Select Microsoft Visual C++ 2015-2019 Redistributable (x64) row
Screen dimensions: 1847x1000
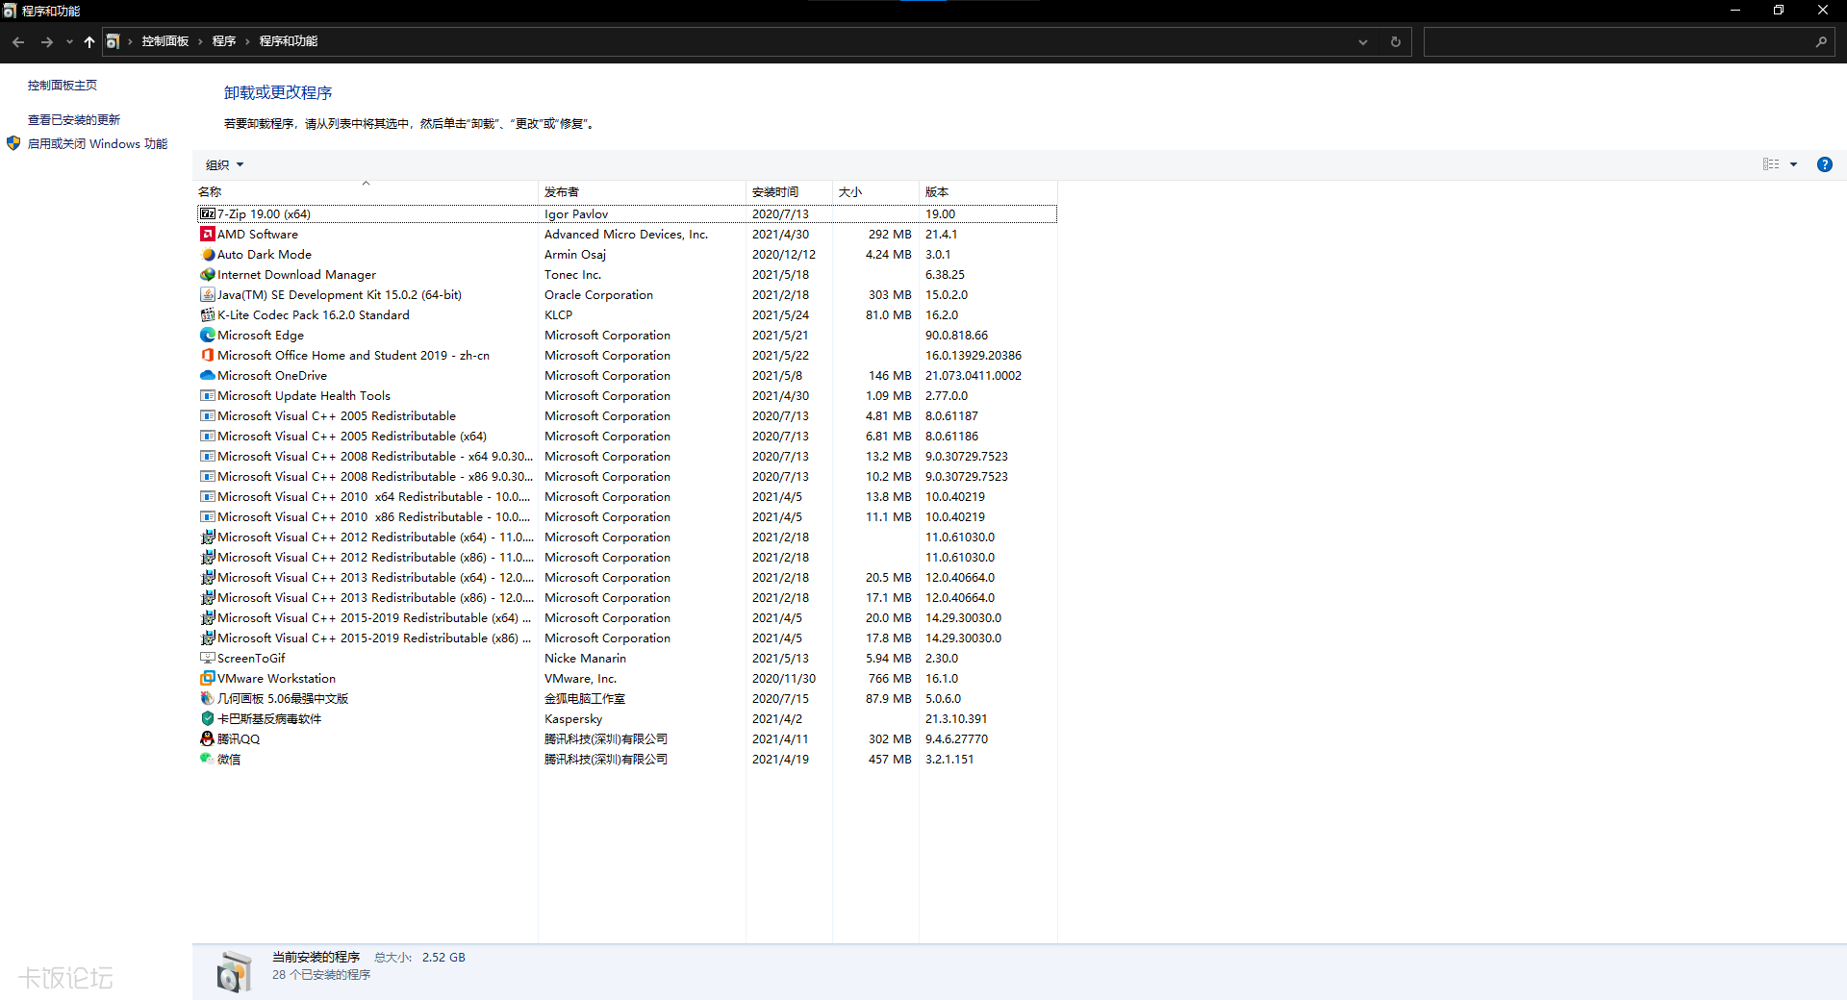627,618
